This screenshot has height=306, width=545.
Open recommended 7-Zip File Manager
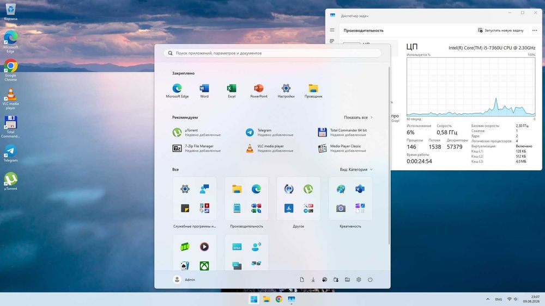[x=197, y=148]
